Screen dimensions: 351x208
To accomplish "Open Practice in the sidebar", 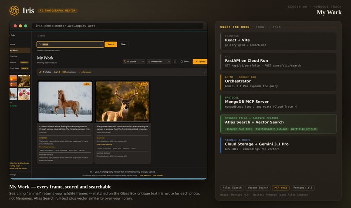I will 13,56.
